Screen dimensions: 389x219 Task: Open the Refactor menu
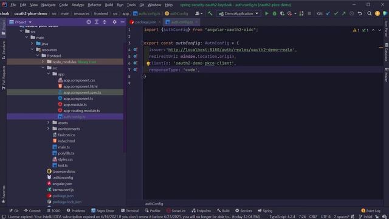pyautogui.click(x=95, y=5)
